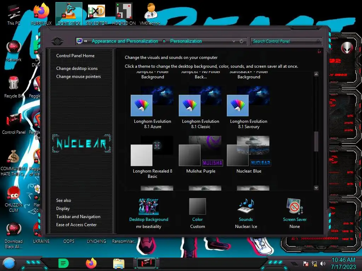362x271 pixels.
Task: Open Desktop Background settings
Action: click(149, 213)
